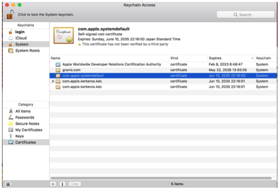The height and width of the screenshot is (191, 280).
Task: Click the Category sidebar header
Action: 26,104
